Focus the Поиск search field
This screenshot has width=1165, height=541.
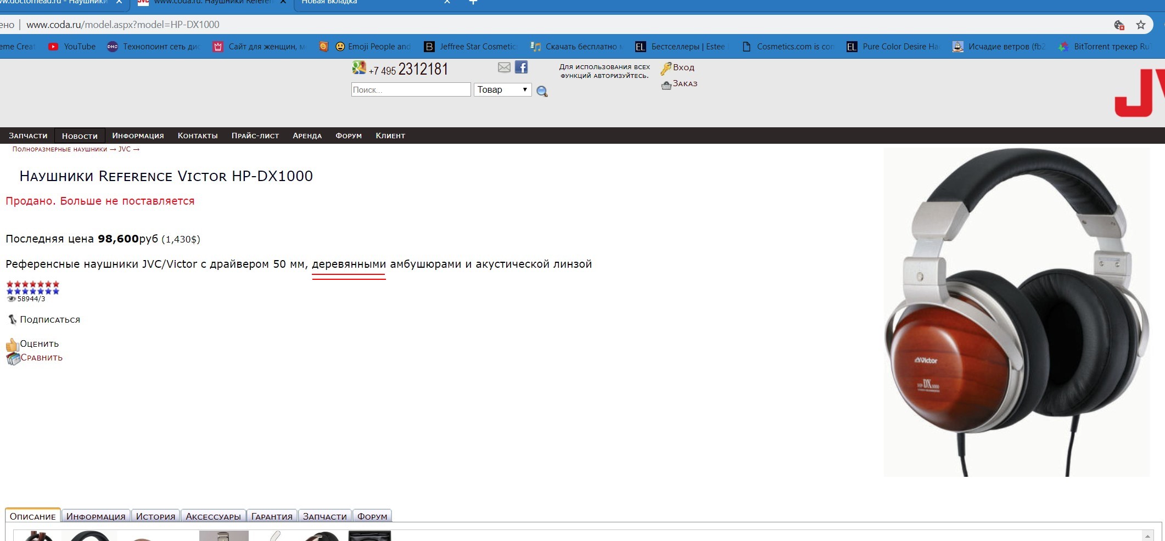click(x=411, y=89)
